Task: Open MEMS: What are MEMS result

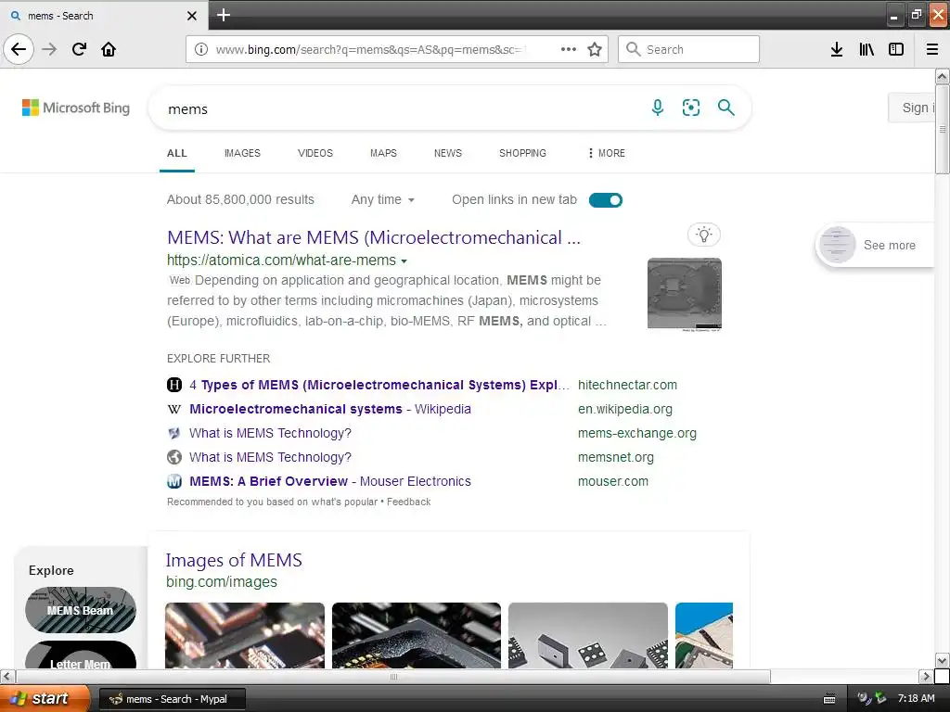Action: [x=374, y=237]
